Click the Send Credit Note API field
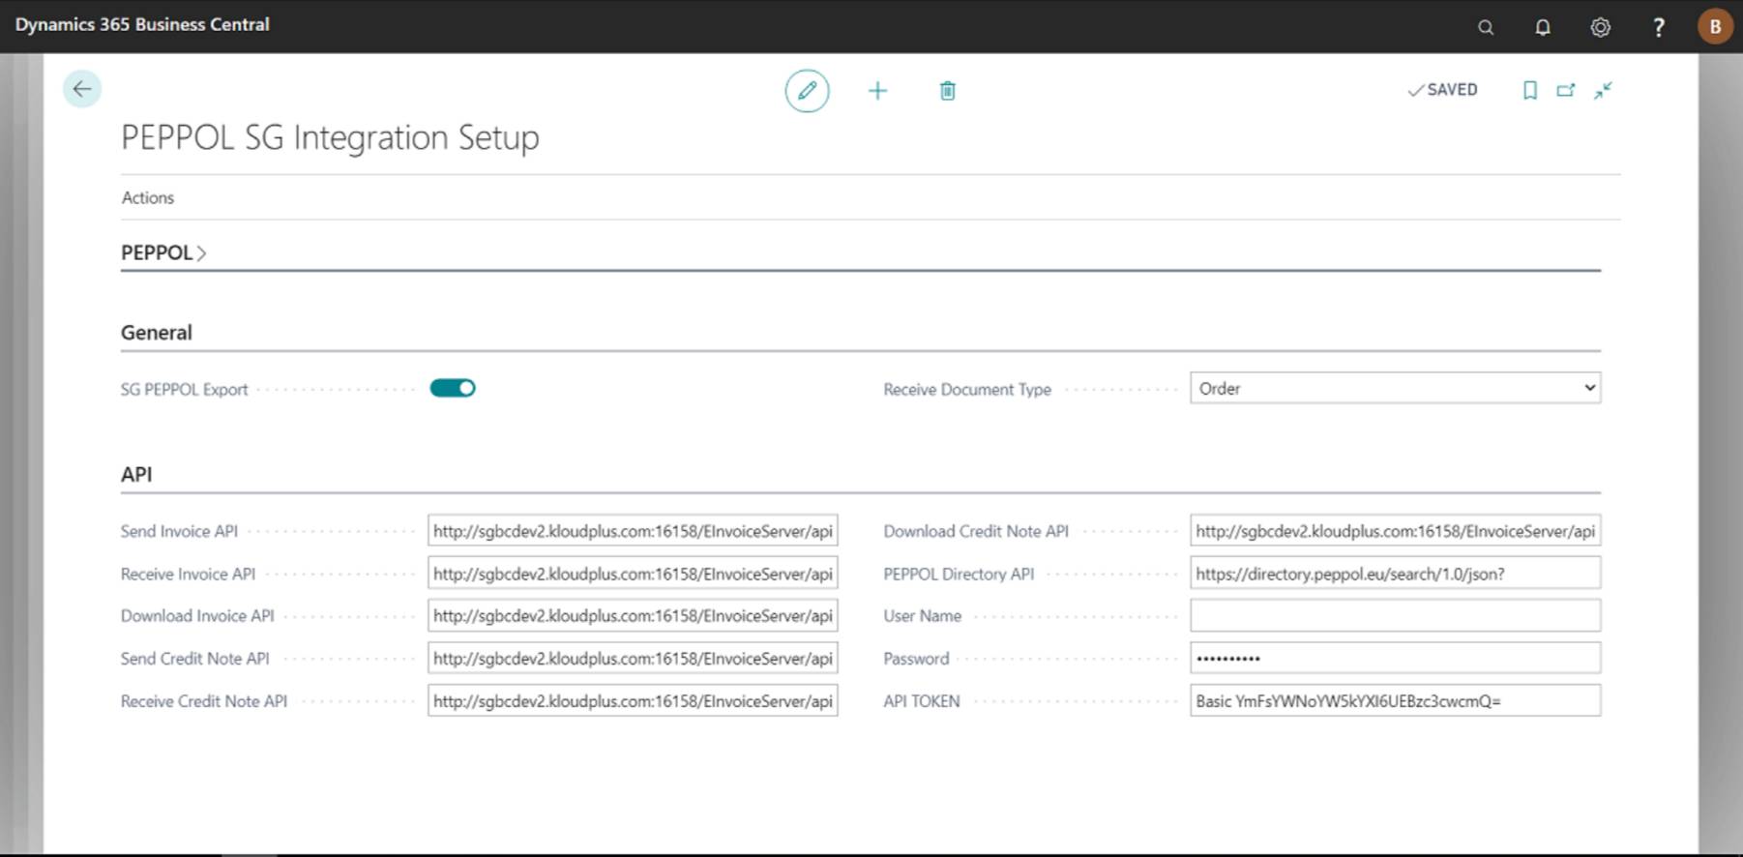Screen dimensions: 1743x857 click(x=633, y=658)
